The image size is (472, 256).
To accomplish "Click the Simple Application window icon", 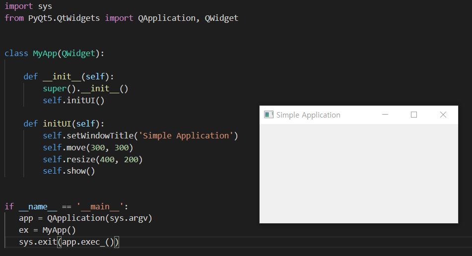I will 269,115.
